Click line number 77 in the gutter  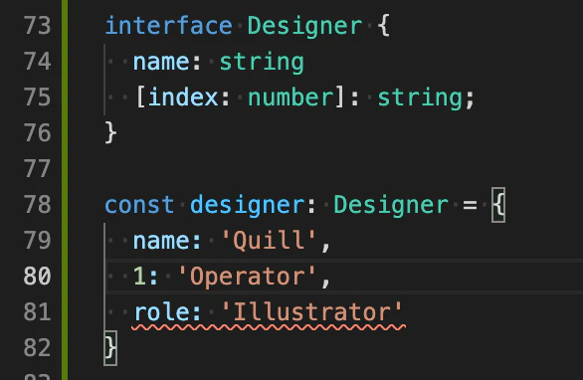(37, 168)
